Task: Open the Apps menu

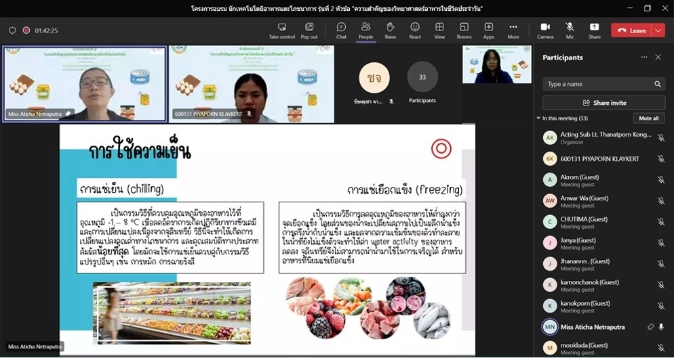Action: click(x=489, y=31)
